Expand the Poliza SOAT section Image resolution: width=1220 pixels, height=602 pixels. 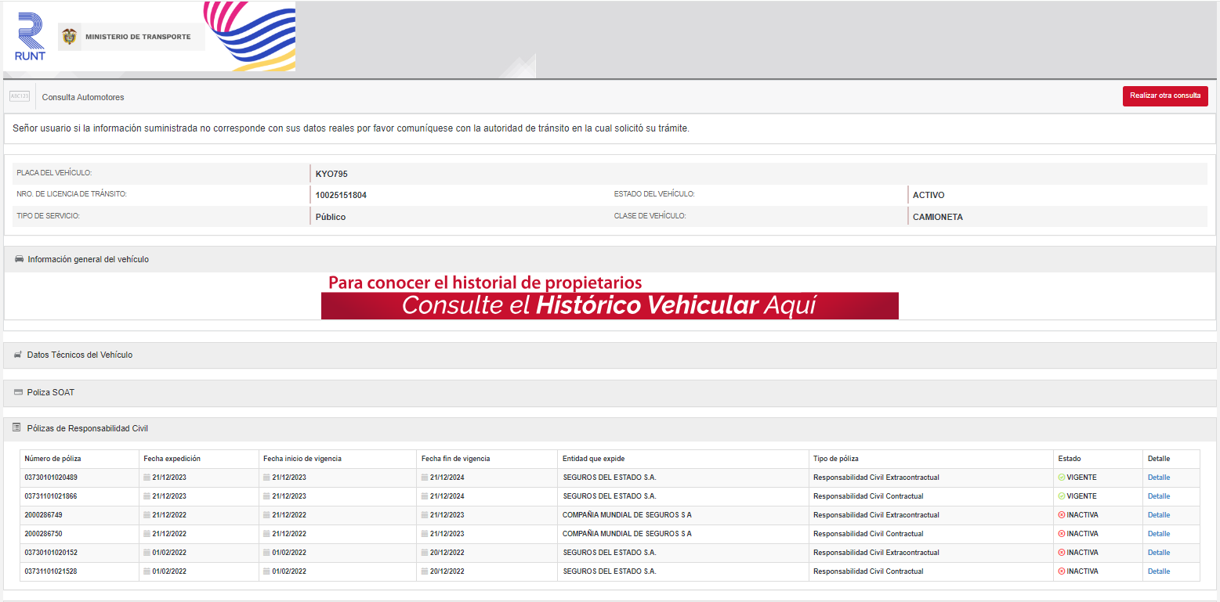(51, 392)
